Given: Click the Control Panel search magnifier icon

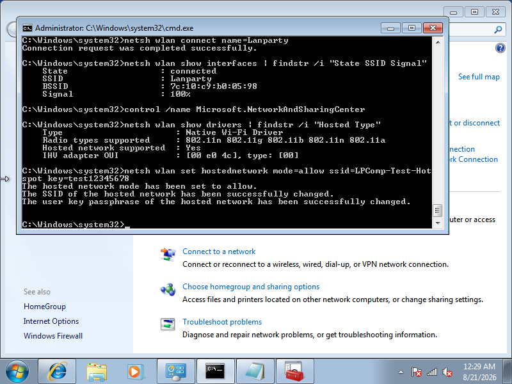Looking at the screenshot, I should (x=498, y=30).
